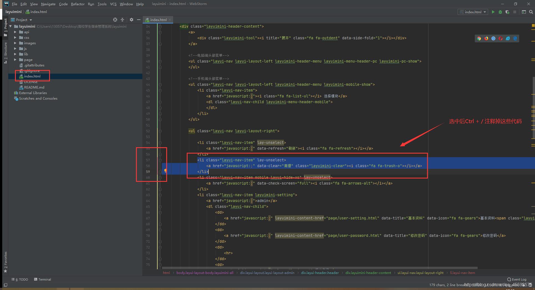Click the div.layui-header.header breadcrumb
This screenshot has width=535, height=290.
click(x=320, y=273)
